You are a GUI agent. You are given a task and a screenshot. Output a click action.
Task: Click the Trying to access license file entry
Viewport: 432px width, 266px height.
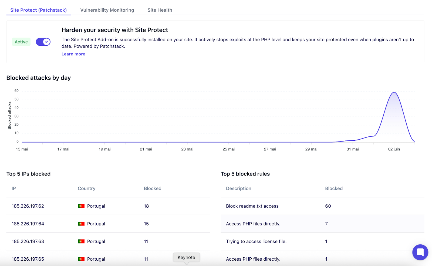(256, 241)
